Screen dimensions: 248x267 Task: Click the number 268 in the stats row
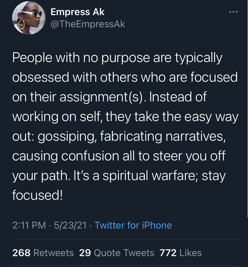(x=21, y=252)
